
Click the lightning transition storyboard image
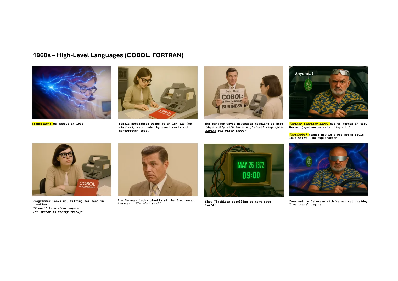(x=72, y=93)
